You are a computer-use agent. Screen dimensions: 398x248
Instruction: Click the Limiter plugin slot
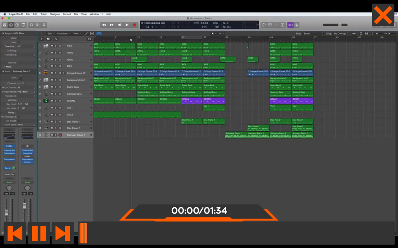click(27, 162)
